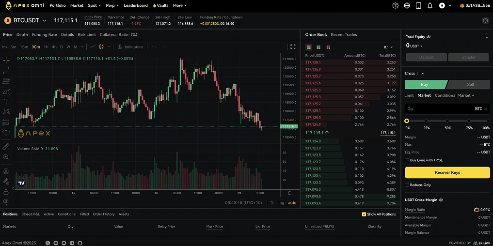This screenshot has width=493, height=246.
Task: Set quantity slider to 100% mark
Action: point(488,121)
